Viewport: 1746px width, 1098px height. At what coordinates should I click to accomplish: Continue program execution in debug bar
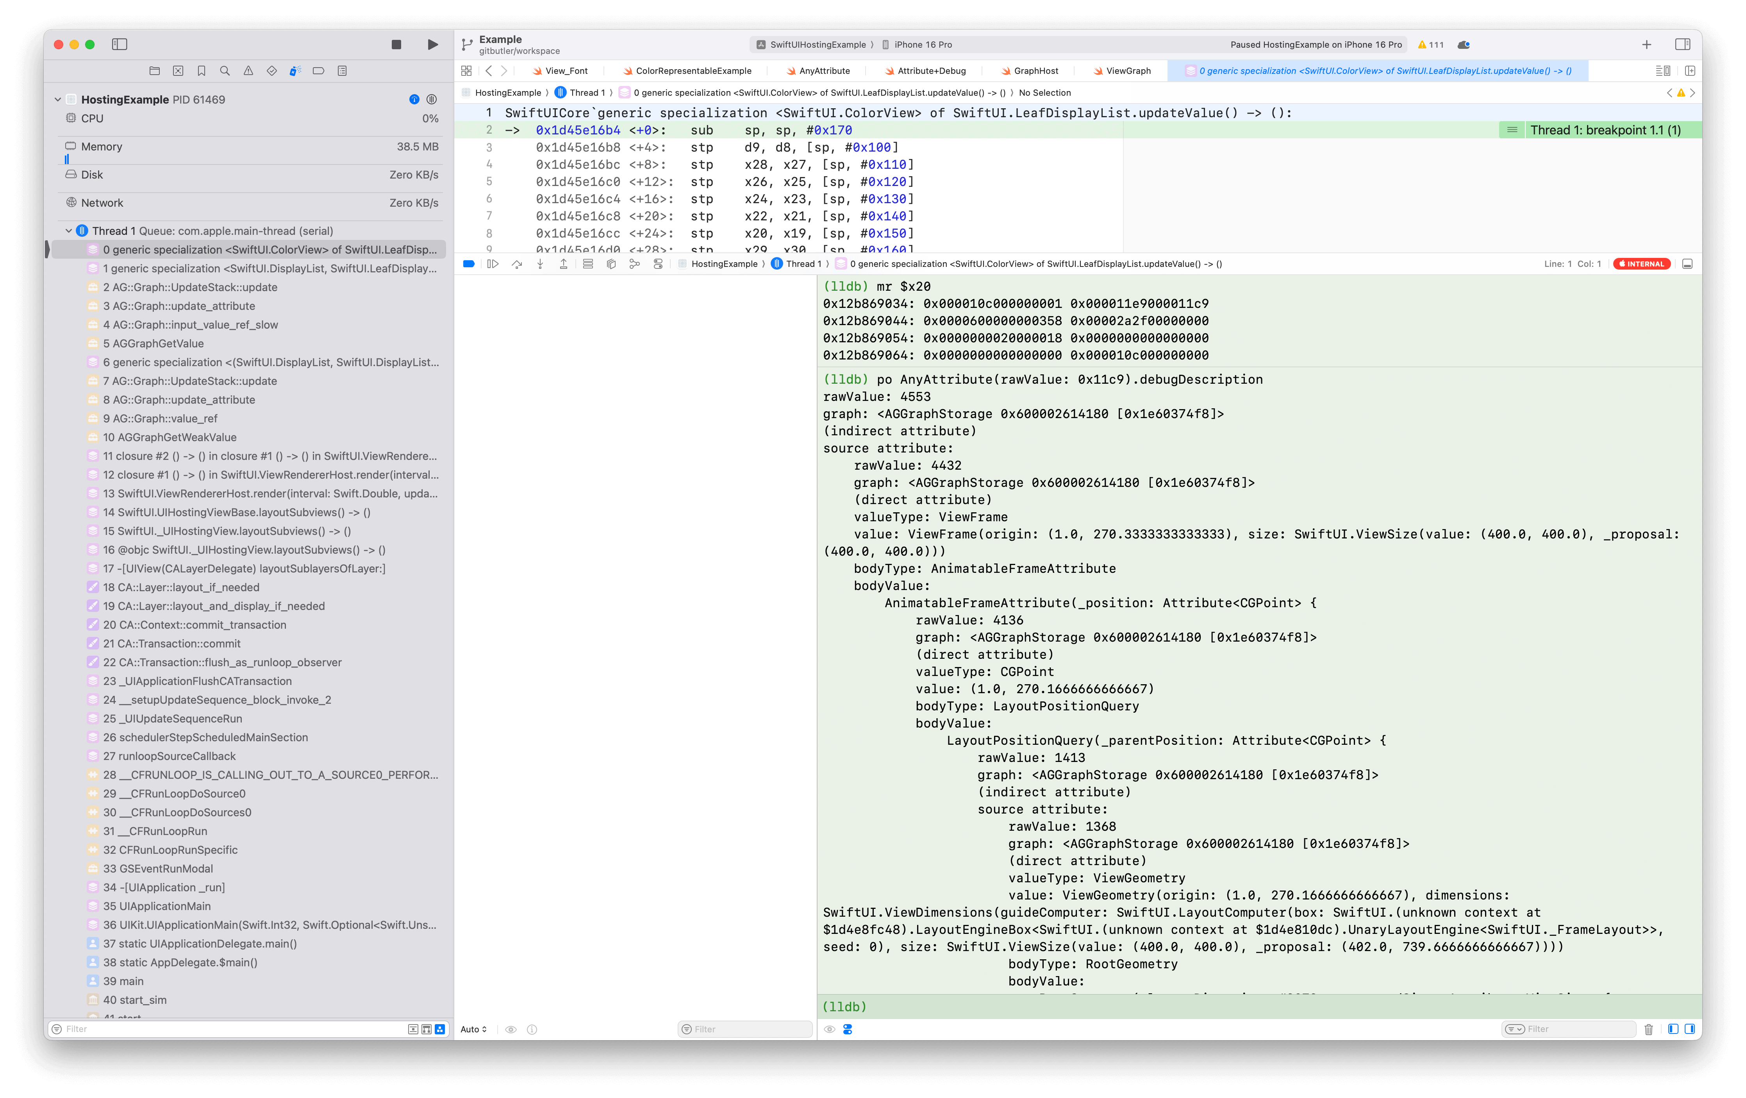coord(493,264)
